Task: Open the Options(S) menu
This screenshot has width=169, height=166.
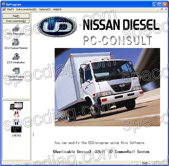Action: (x=45, y=10)
